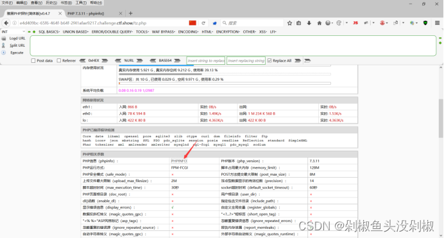
Task: Click the 'Insert string to replace' field
Action: 206,60
